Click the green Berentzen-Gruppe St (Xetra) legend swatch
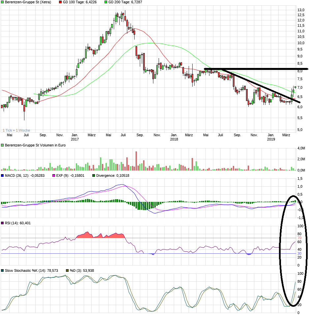310x316 pixels. (2, 2)
